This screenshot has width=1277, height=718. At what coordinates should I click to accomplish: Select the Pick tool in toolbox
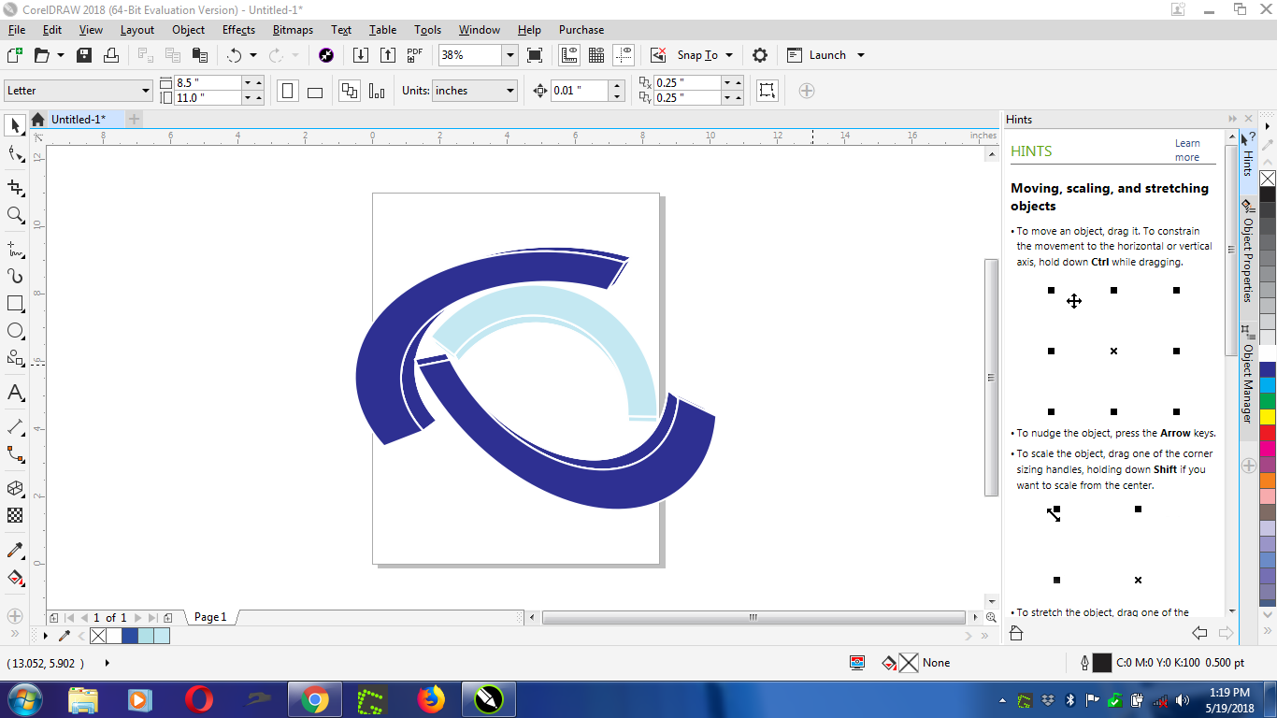tap(15, 125)
